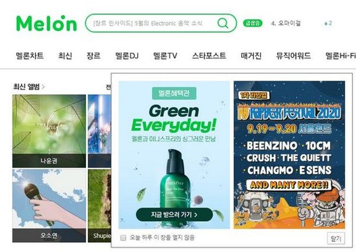This screenshot has width=356, height=252.
Task: Expand 최신 앨범 section via chevron
Action: tap(43, 87)
